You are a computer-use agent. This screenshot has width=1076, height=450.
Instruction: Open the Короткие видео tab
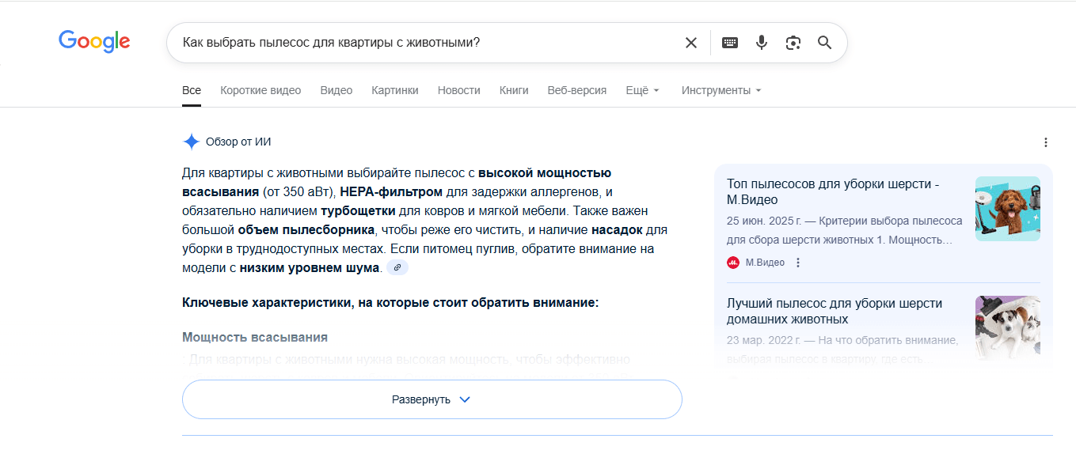pyautogui.click(x=260, y=90)
